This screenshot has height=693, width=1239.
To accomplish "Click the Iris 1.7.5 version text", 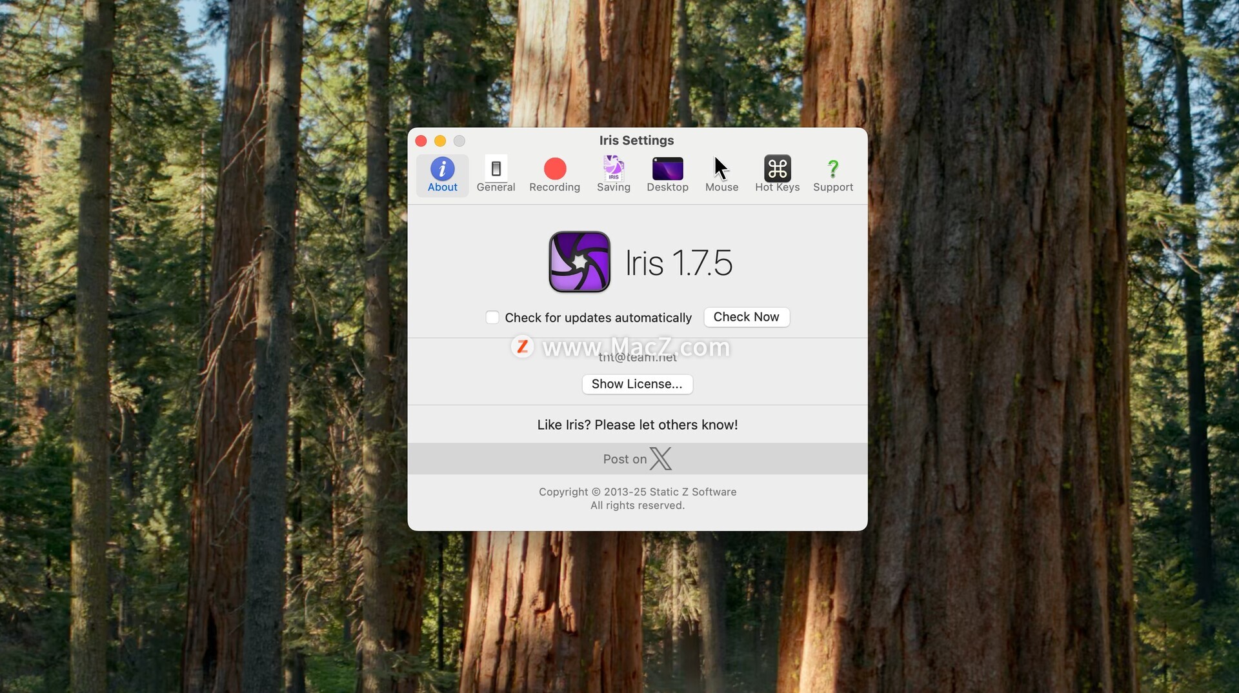I will click(679, 263).
